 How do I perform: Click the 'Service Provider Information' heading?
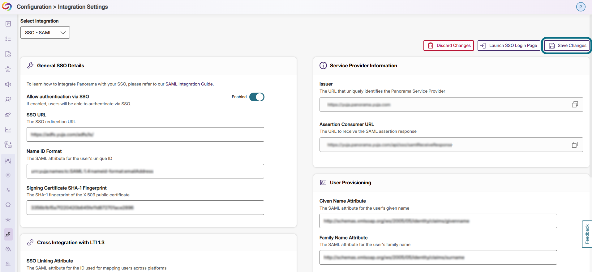point(363,65)
